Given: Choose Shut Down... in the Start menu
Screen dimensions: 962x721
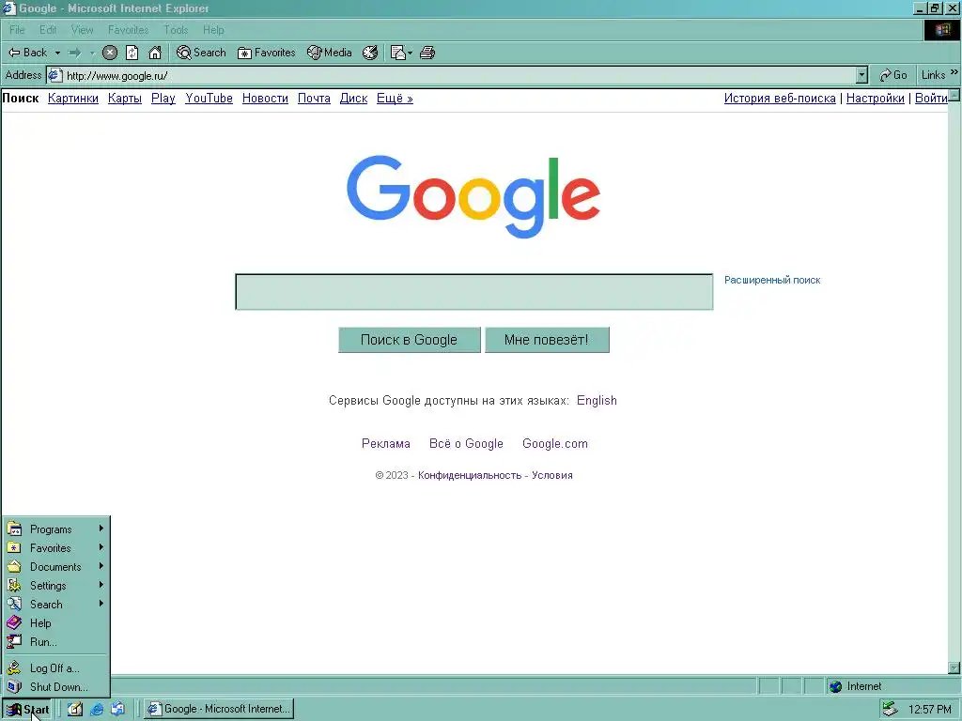Looking at the screenshot, I should [55, 686].
